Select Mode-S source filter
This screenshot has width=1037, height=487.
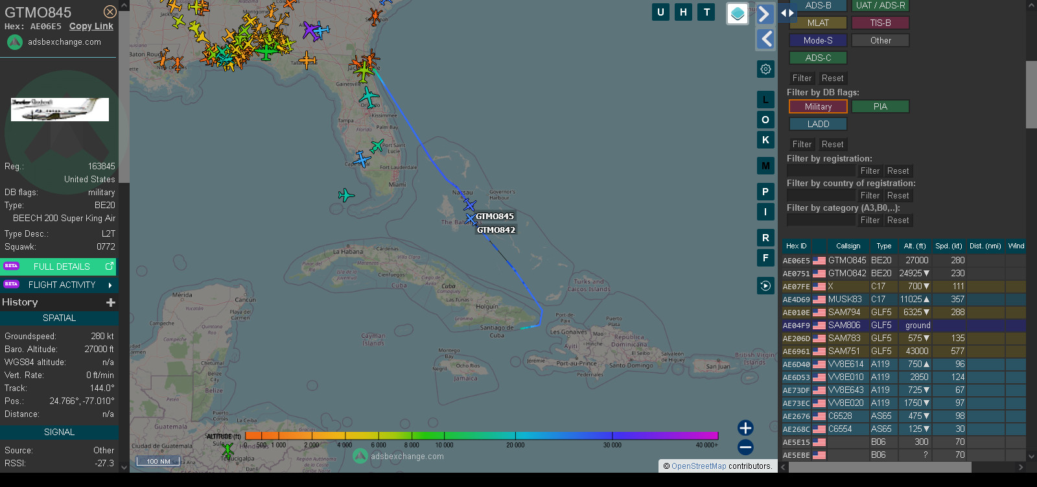[818, 40]
